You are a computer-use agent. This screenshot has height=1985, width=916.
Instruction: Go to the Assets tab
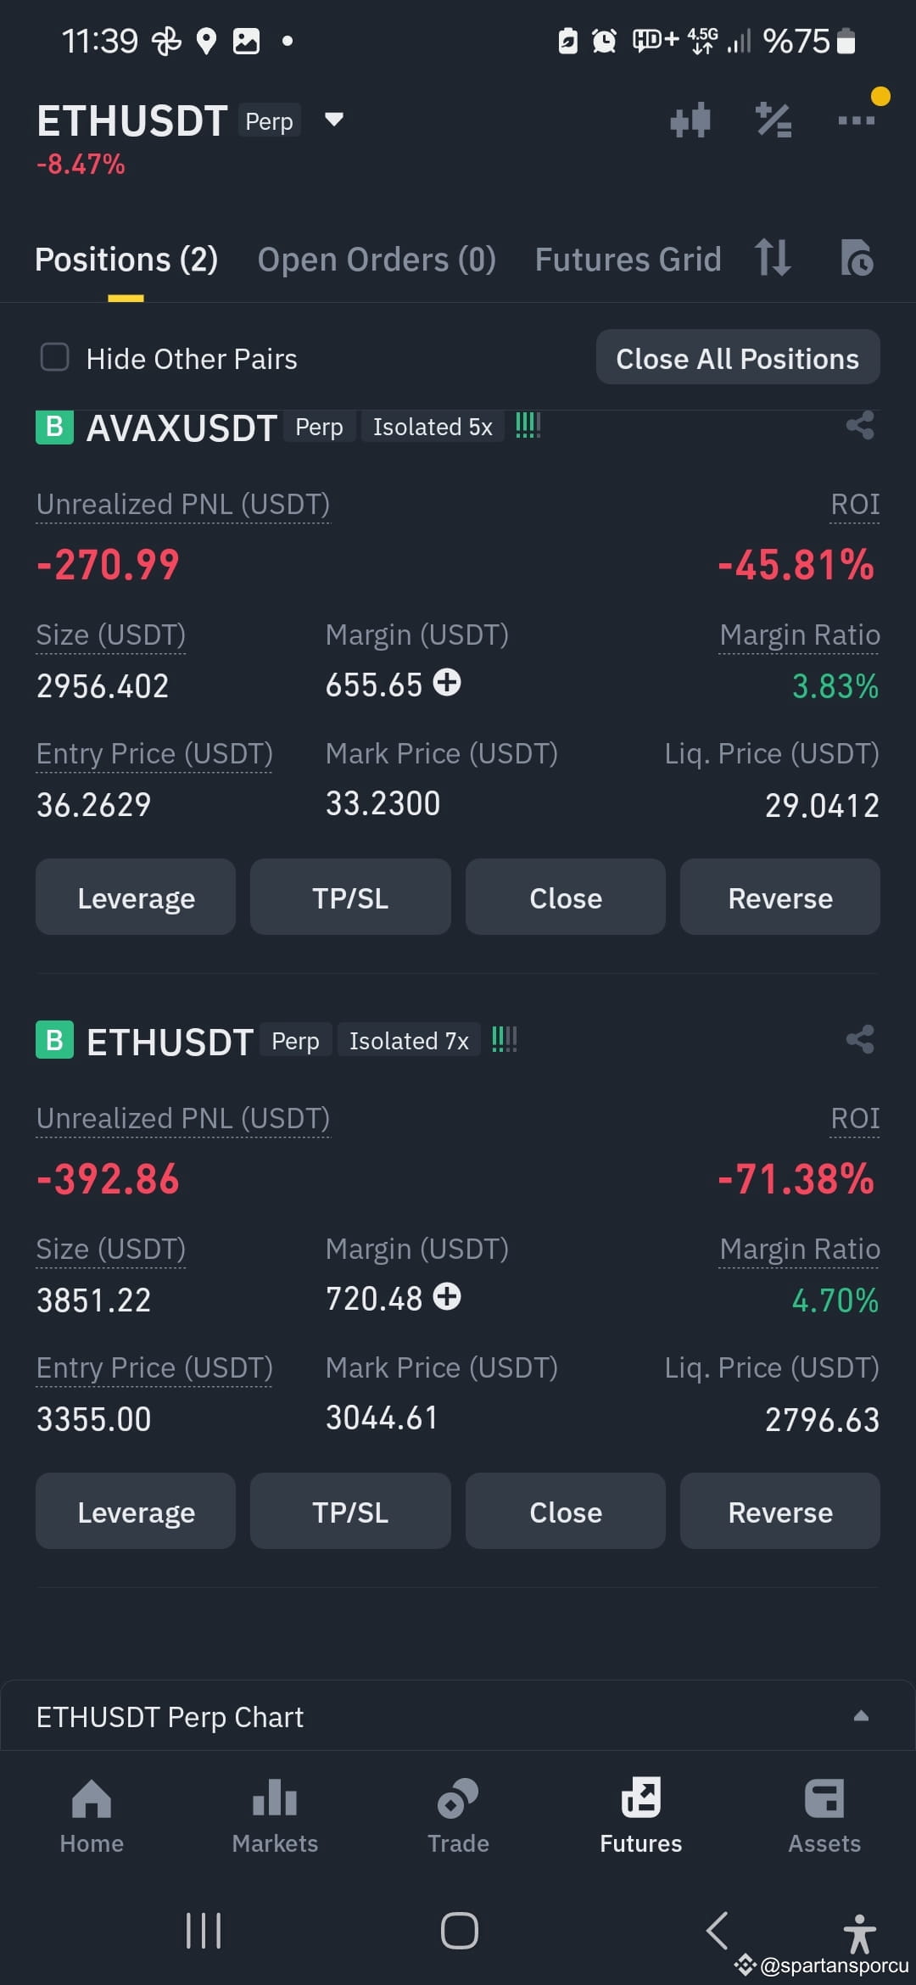(x=824, y=1815)
